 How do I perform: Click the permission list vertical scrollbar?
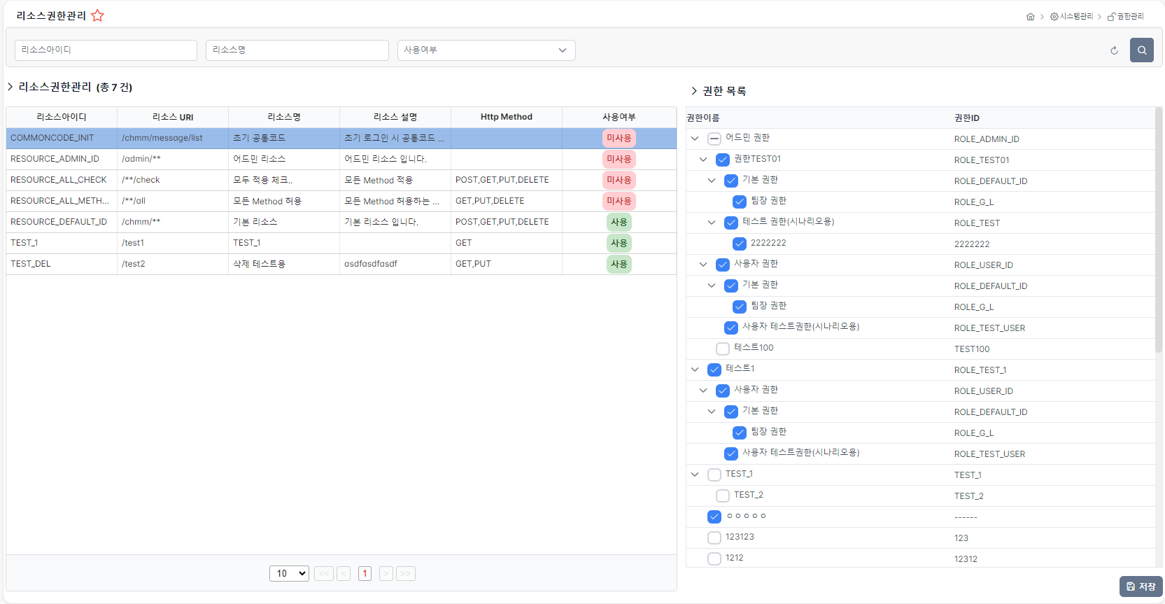(1159, 231)
